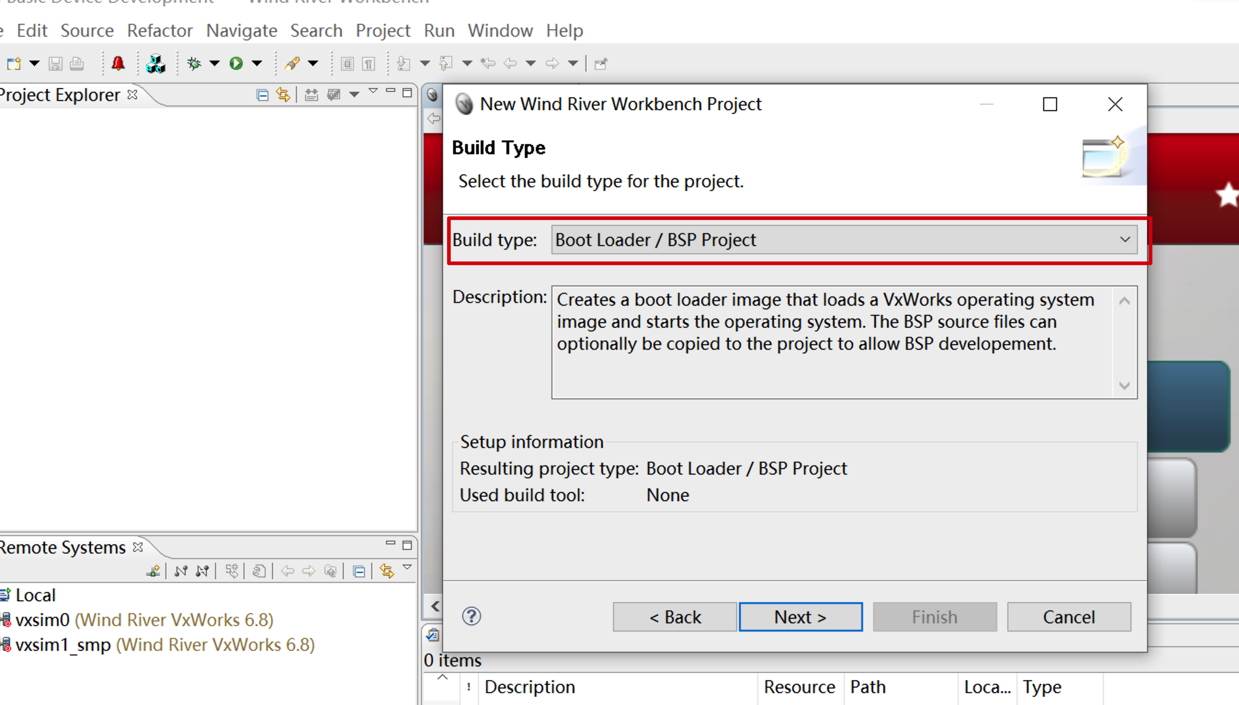Click the Cancel button
1239x705 pixels.
[x=1069, y=617]
